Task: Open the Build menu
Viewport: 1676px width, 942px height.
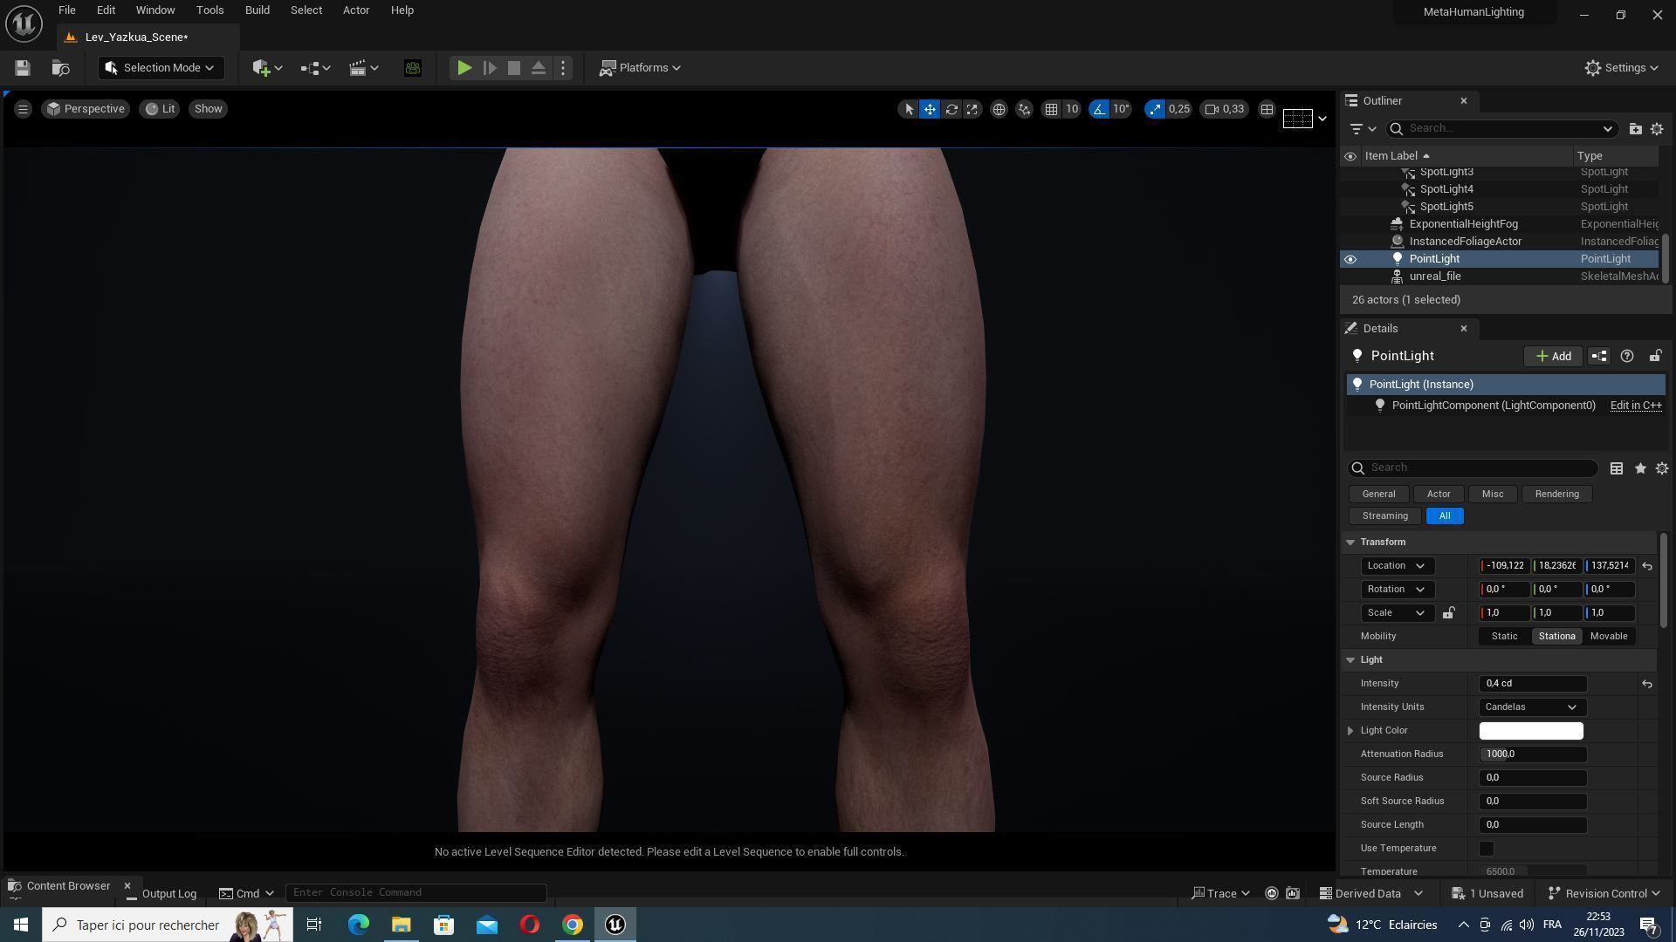Action: pos(257,10)
